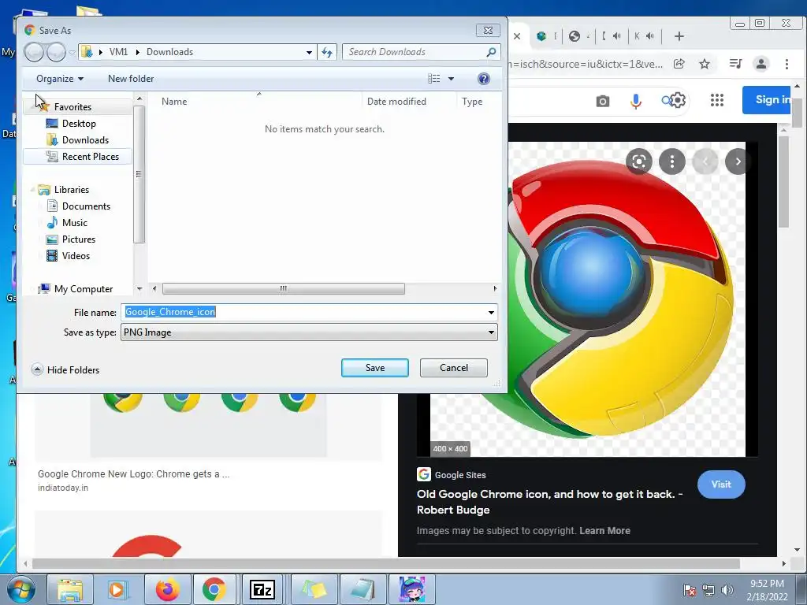Bookmark this page with the star
Image resolution: width=807 pixels, height=605 pixels.
[x=704, y=64]
